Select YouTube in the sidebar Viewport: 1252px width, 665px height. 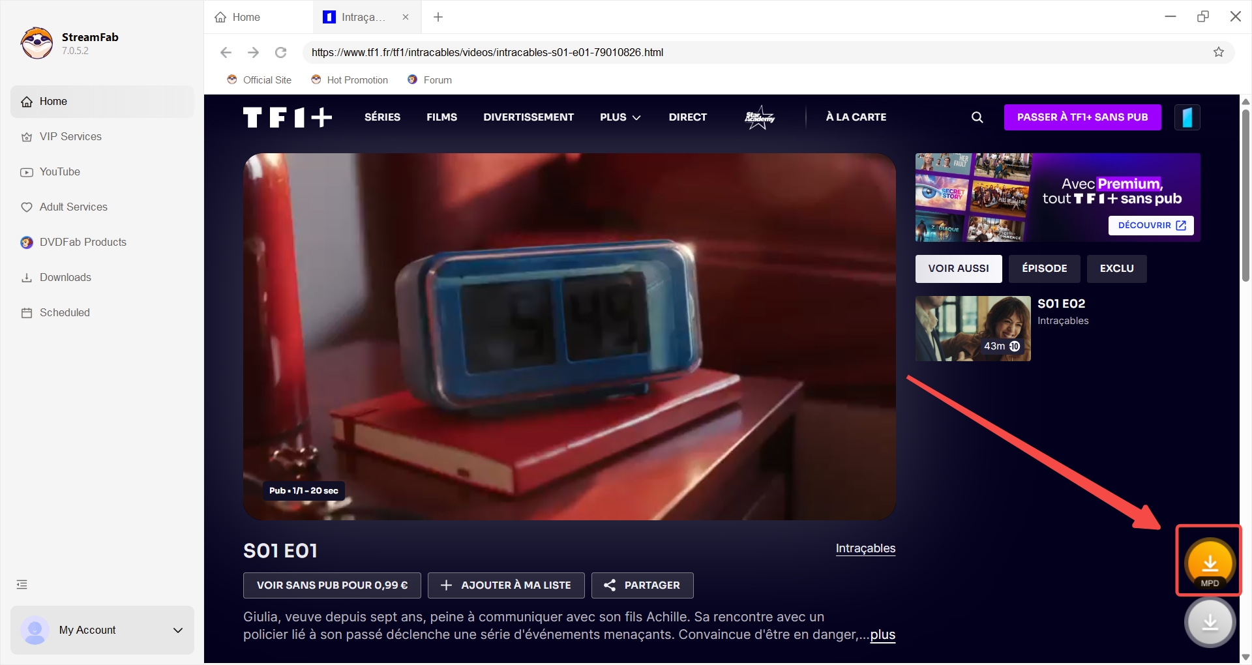click(x=102, y=172)
